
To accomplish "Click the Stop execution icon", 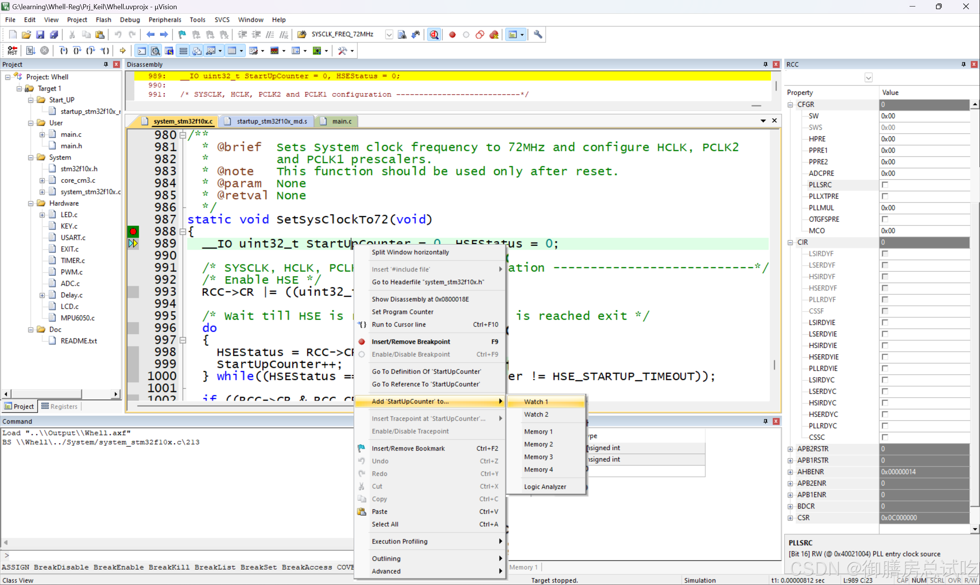I will click(x=44, y=51).
